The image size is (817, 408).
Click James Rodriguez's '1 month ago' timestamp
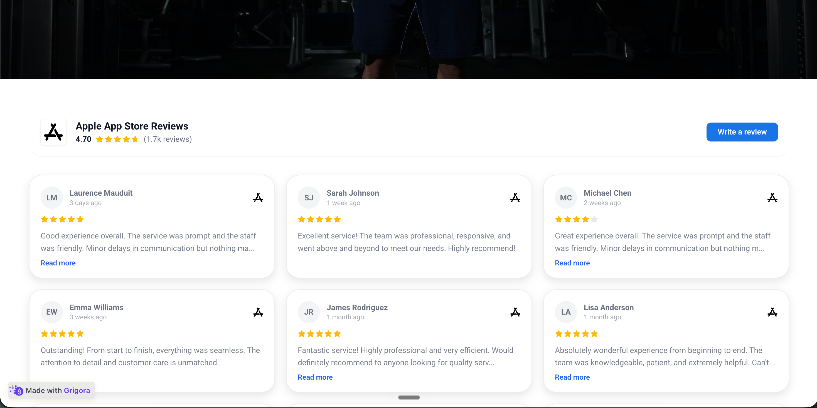(x=345, y=317)
